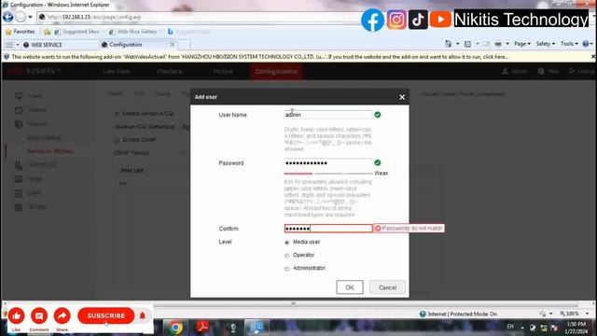Click the Logout link in header
The height and width of the screenshot is (336, 597).
click(582, 71)
